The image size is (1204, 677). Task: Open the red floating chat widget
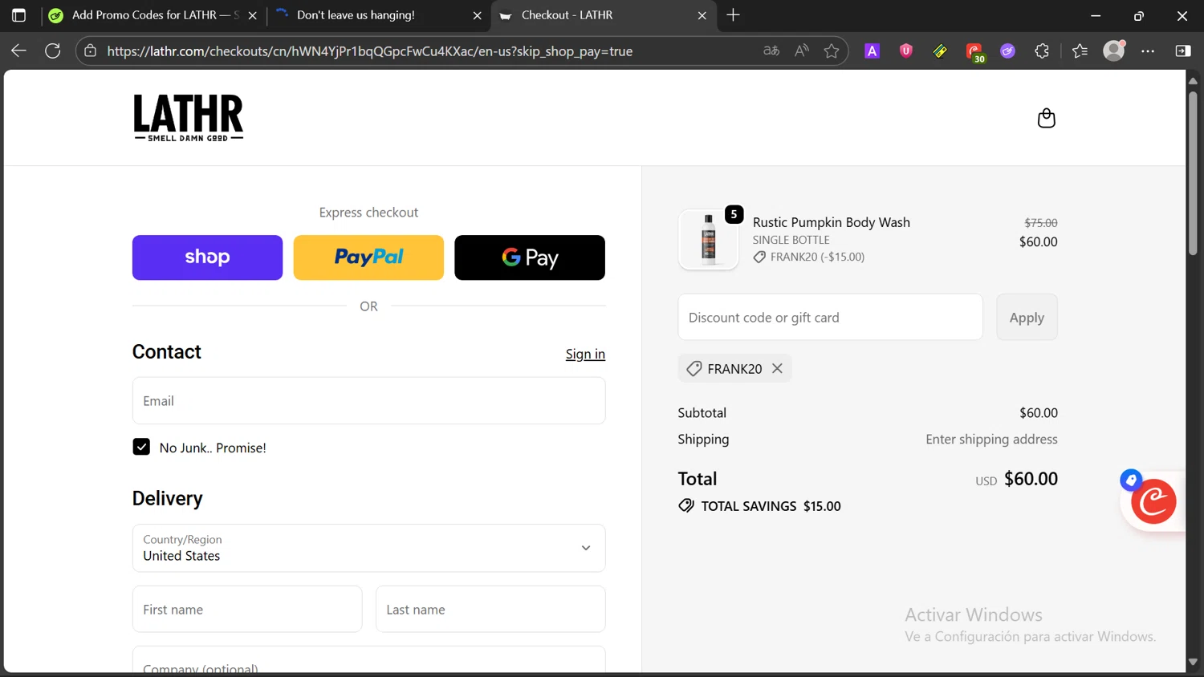click(1153, 501)
